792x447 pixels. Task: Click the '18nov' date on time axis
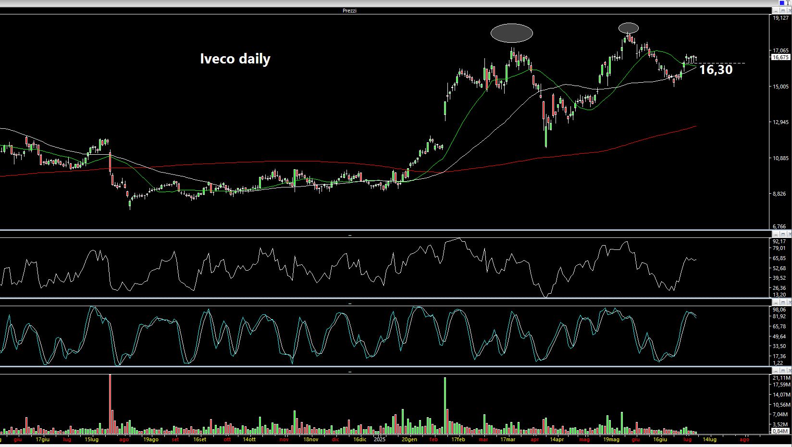[x=310, y=439]
